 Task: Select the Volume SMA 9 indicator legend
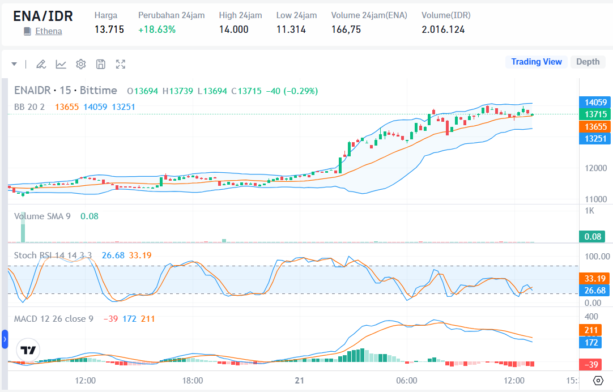click(x=42, y=216)
